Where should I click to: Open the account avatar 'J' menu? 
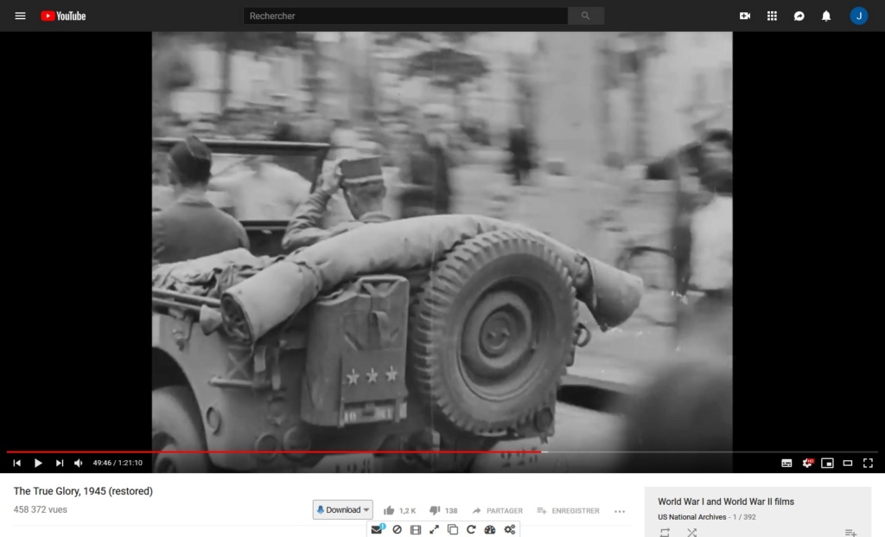859,16
